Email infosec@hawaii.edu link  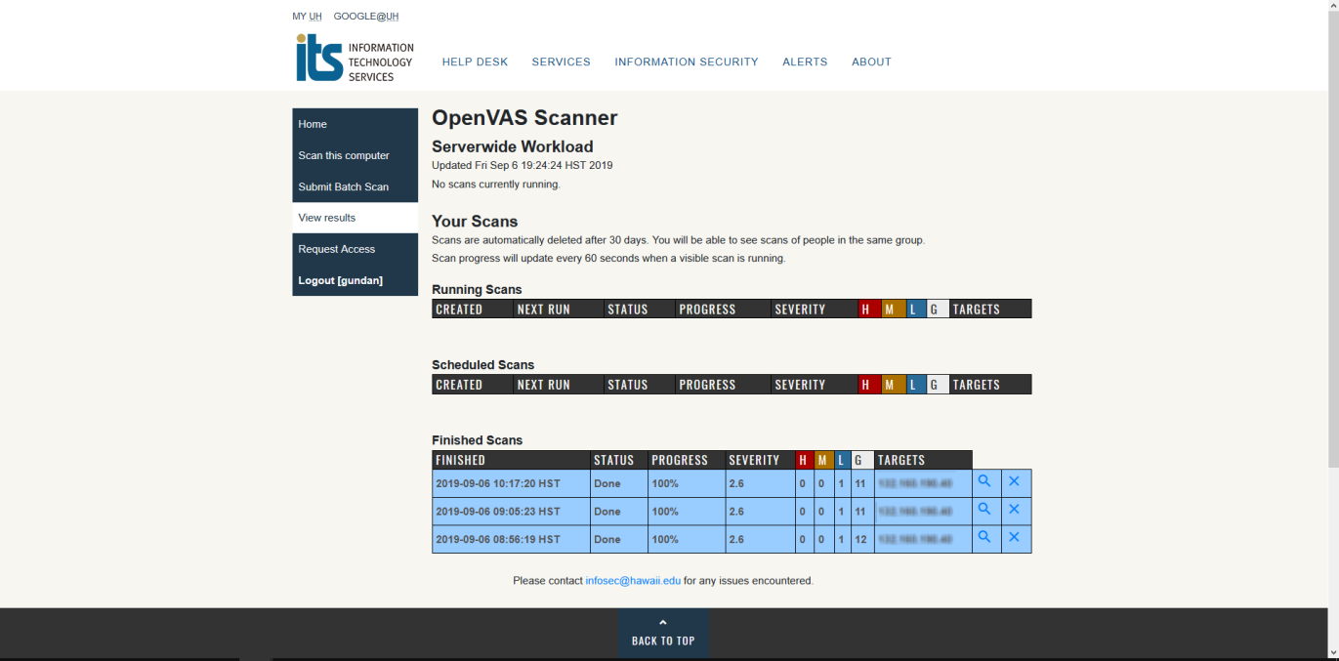coord(633,581)
